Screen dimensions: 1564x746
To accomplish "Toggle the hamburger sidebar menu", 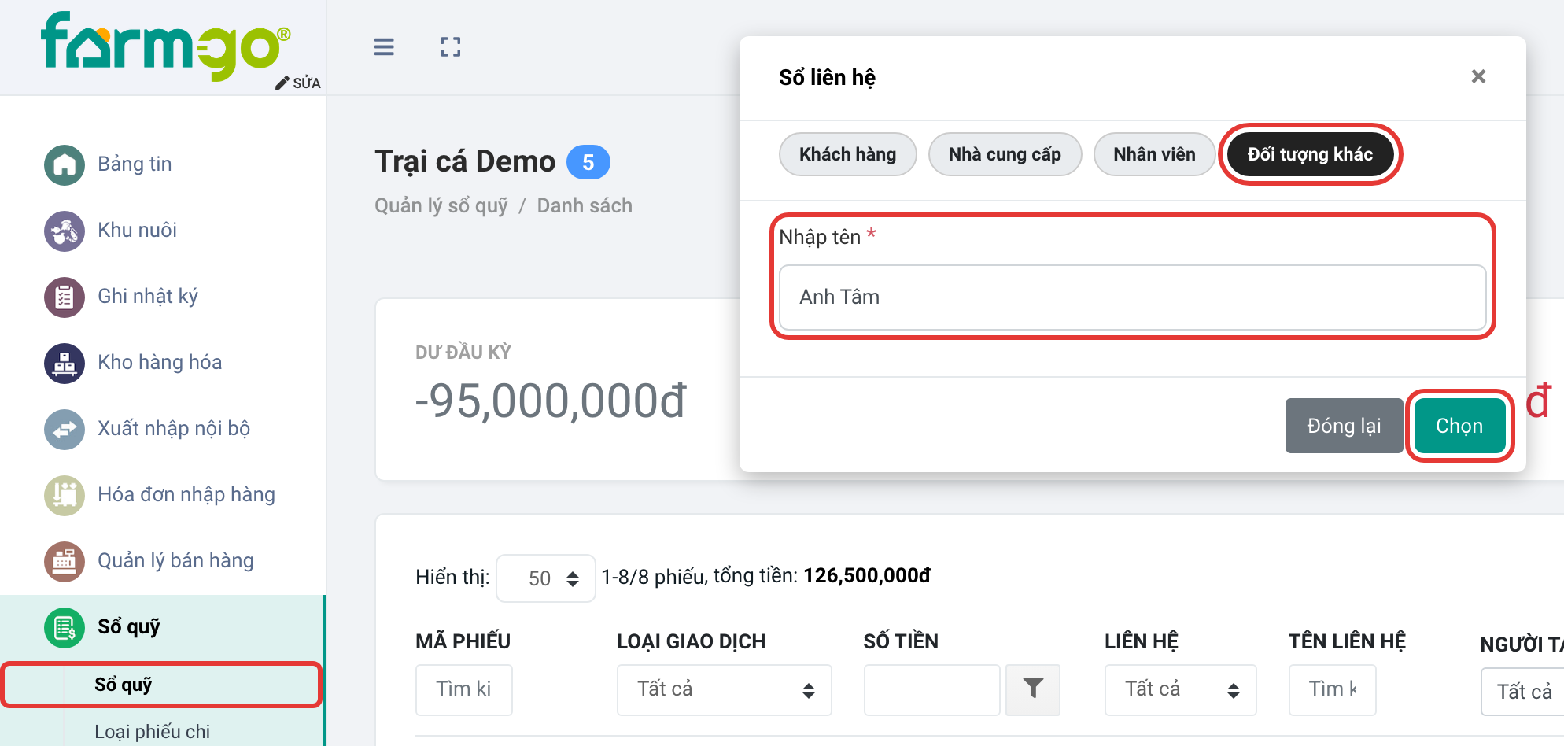I will 384,47.
